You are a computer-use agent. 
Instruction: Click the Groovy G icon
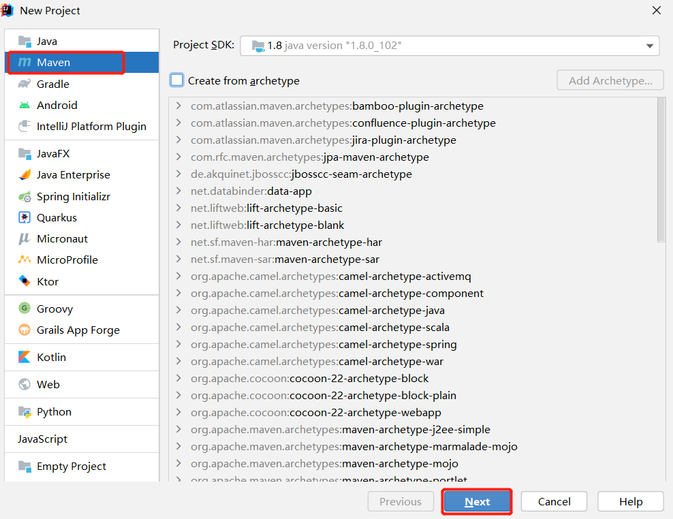25,309
